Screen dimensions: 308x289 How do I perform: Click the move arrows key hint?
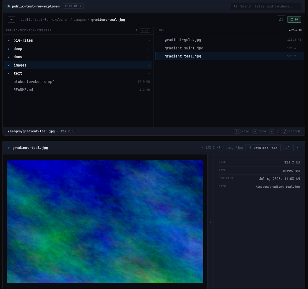tap(237, 131)
